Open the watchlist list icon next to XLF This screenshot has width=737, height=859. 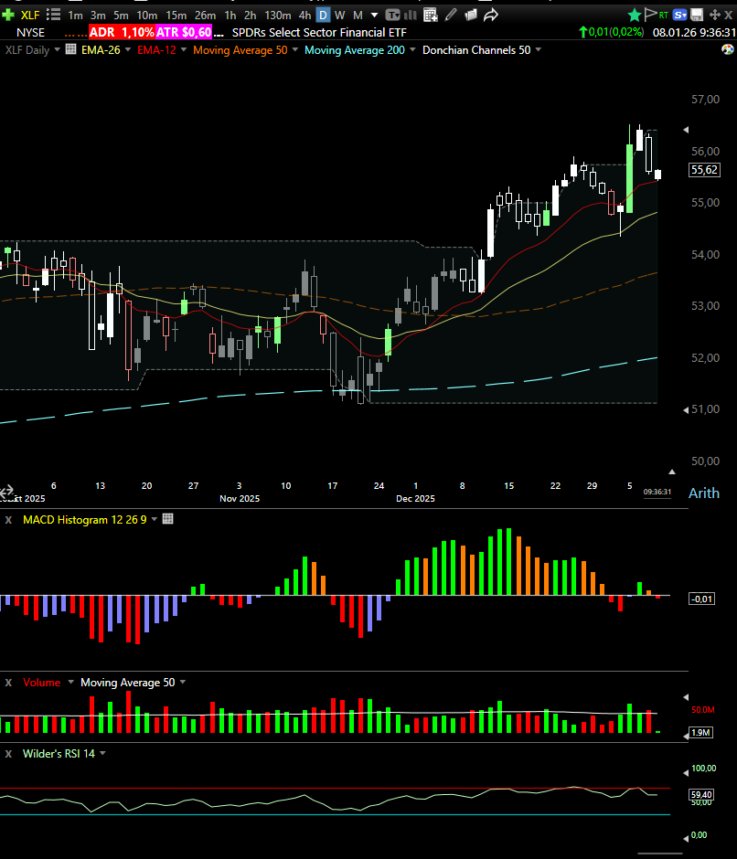click(x=53, y=15)
